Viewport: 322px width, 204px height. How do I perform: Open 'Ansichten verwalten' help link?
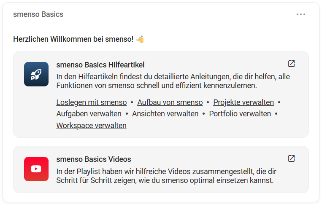pyautogui.click(x=165, y=114)
